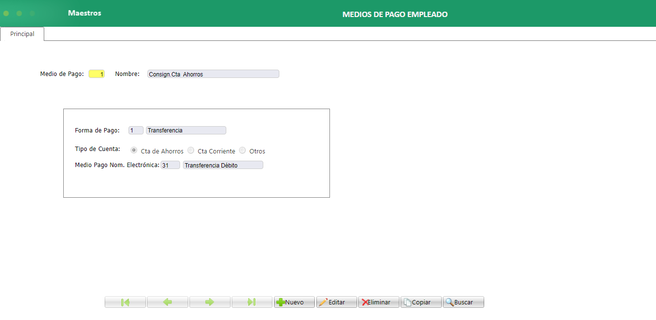Click the Medio Pago Nom. Electrónica label
Screen dimensions: 656x320
tap(117, 165)
